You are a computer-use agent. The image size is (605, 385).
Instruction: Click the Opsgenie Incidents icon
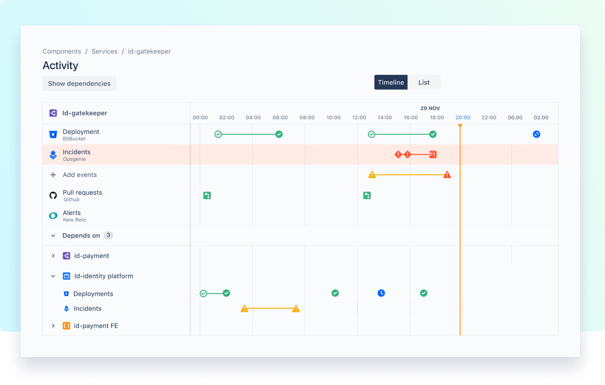tap(53, 154)
